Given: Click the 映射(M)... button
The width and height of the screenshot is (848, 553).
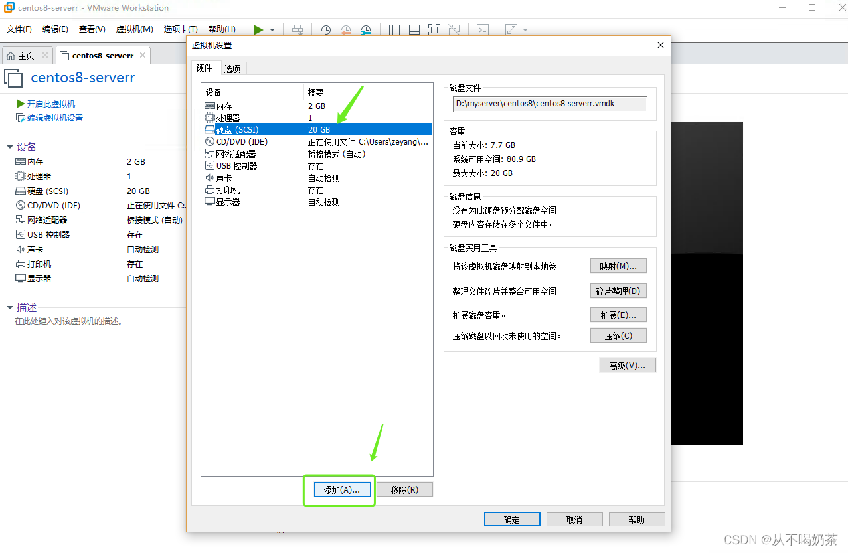Looking at the screenshot, I should [x=618, y=266].
